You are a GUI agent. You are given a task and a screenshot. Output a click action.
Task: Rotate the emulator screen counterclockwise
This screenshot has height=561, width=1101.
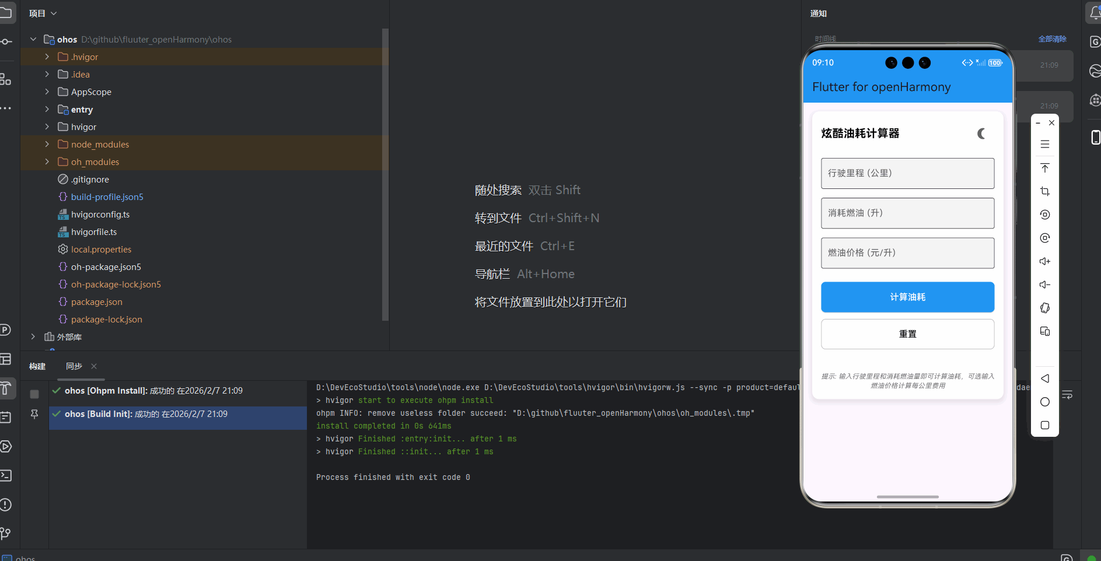1045,215
